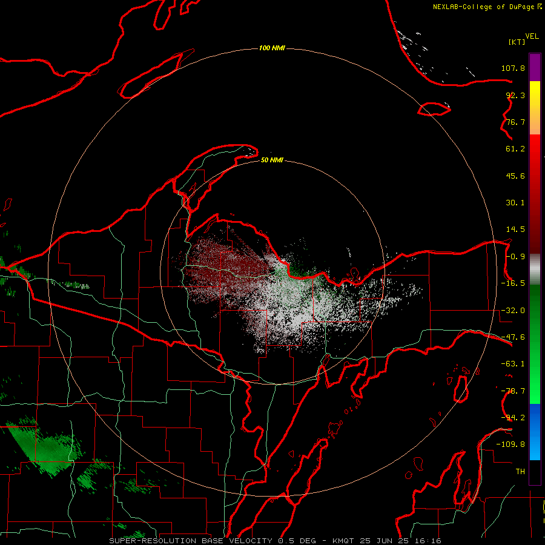The width and height of the screenshot is (545, 545).
Task: Select the -63.1 legend value
Action: click(x=513, y=364)
